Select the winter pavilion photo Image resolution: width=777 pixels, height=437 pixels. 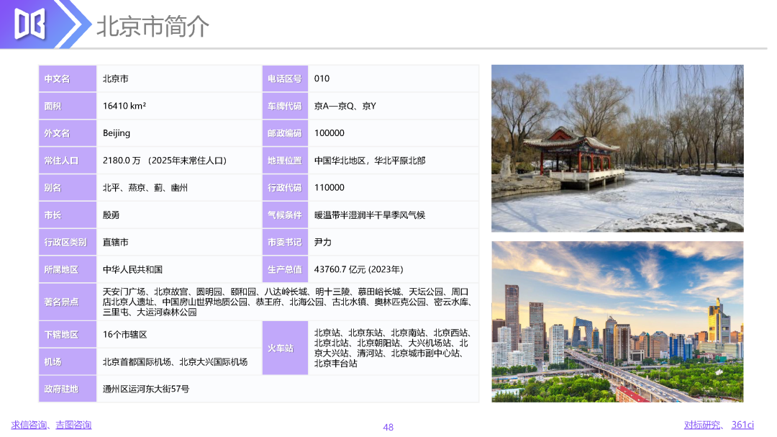pyautogui.click(x=617, y=148)
